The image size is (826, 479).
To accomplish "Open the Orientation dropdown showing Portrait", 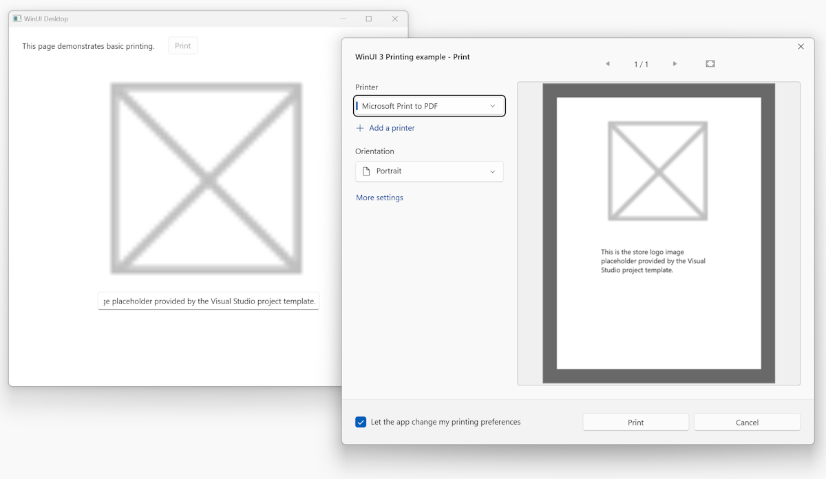I will click(429, 171).
